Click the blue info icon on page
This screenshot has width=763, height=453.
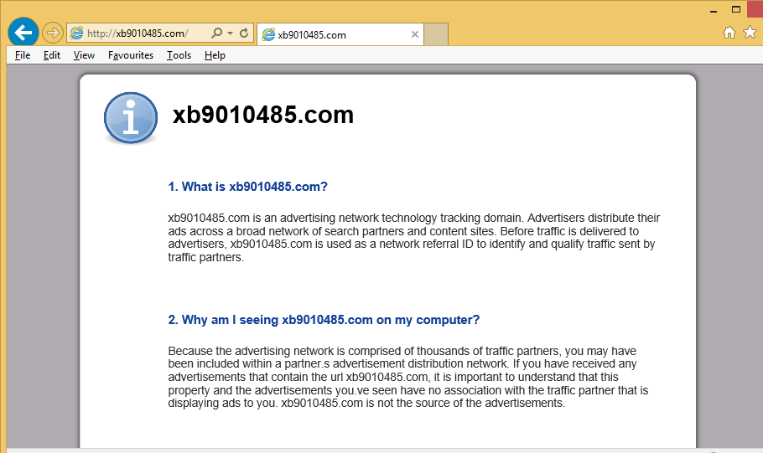pos(131,118)
